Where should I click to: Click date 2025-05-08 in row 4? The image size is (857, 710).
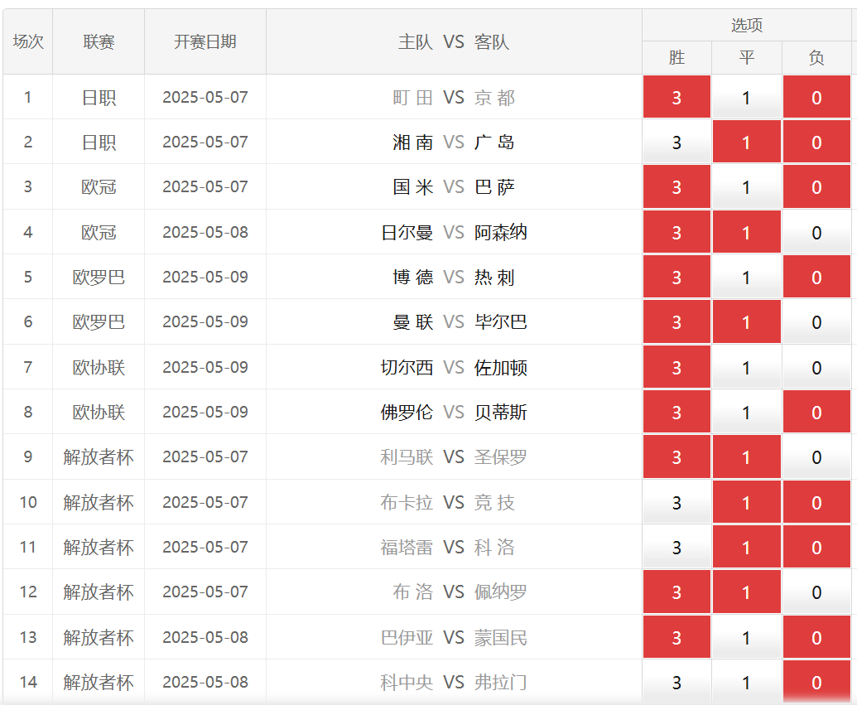coord(205,233)
